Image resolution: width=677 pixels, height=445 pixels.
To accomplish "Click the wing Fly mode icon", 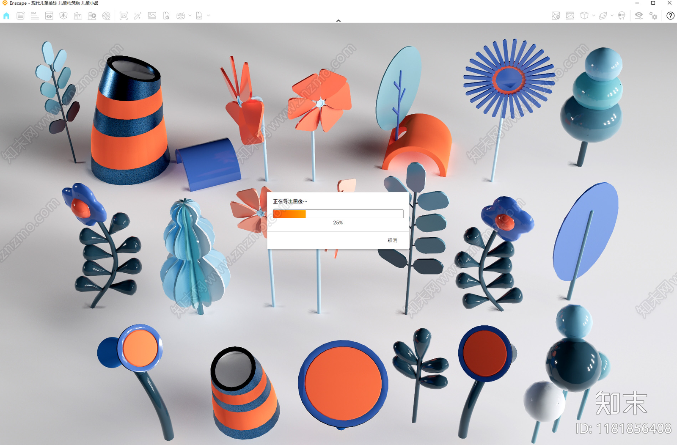I will (603, 16).
